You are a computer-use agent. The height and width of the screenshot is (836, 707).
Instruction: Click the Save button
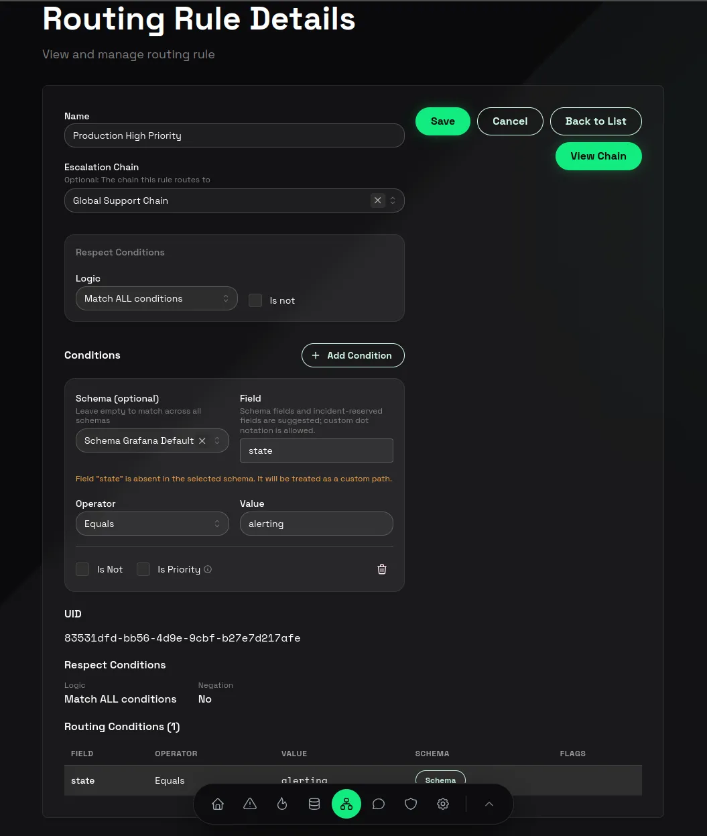(x=443, y=121)
